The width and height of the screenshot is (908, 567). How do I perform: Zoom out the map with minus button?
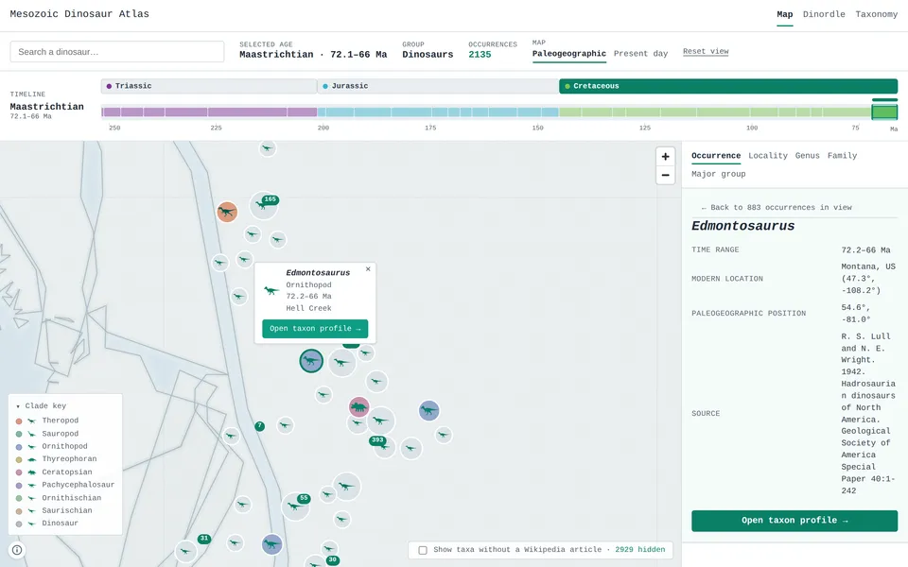pyautogui.click(x=665, y=175)
